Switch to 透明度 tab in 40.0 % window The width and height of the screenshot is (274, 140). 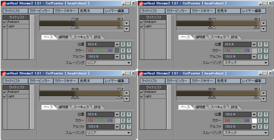pyautogui.click(x=63, y=37)
